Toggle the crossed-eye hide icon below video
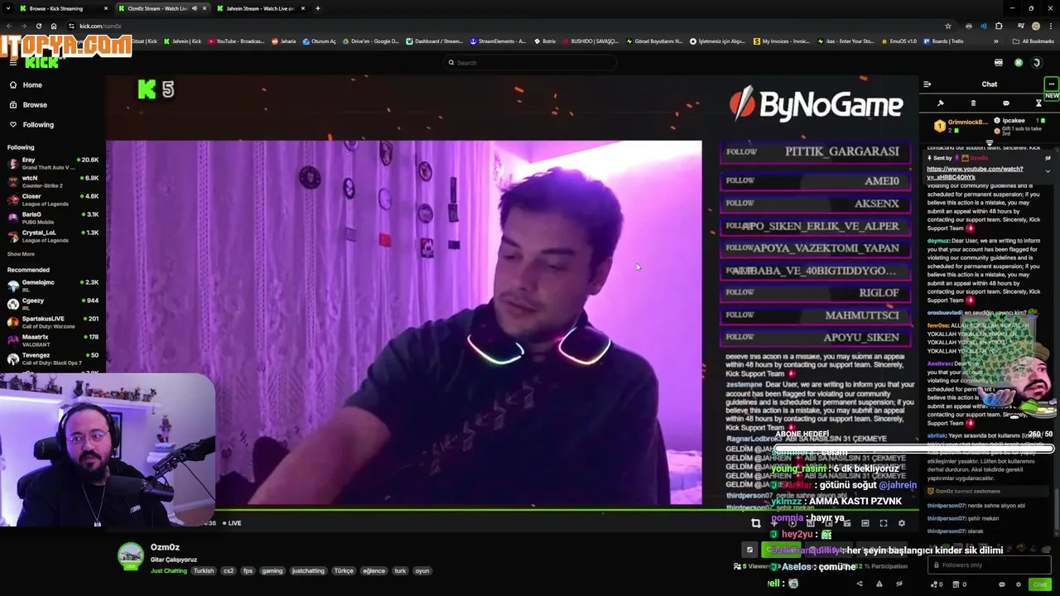1060x596 pixels. pos(899,584)
